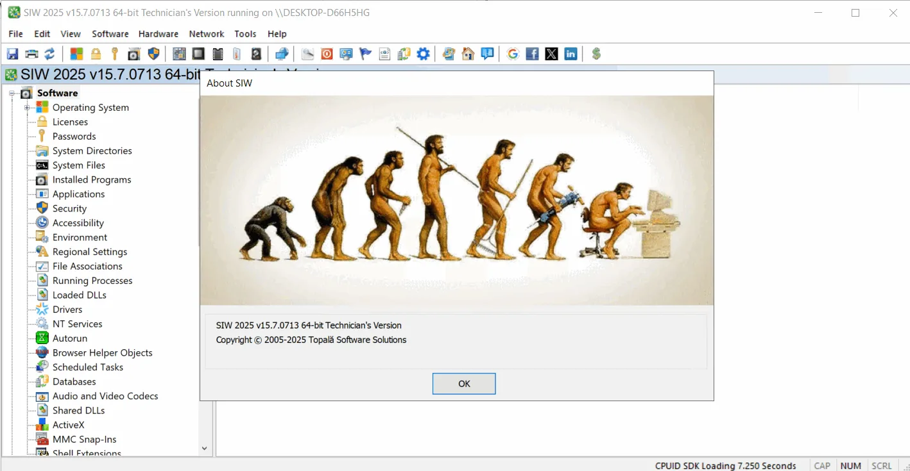Select NT Services in the tree
Viewport: 910px width, 471px height.
click(x=77, y=324)
